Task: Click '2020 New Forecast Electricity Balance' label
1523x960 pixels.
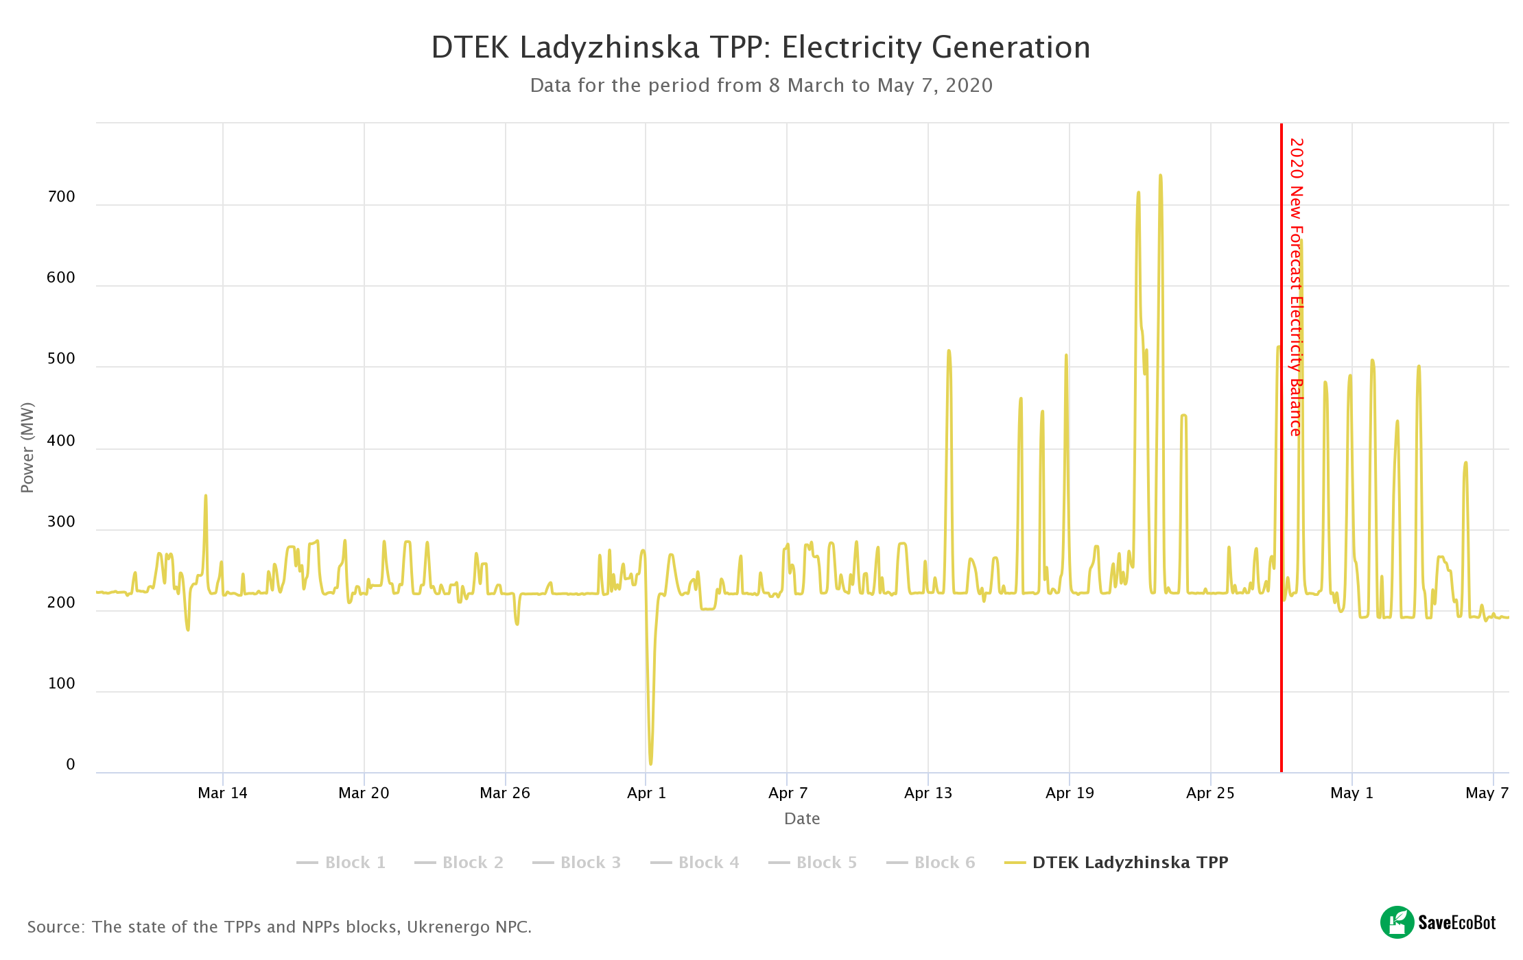Action: (x=1296, y=287)
